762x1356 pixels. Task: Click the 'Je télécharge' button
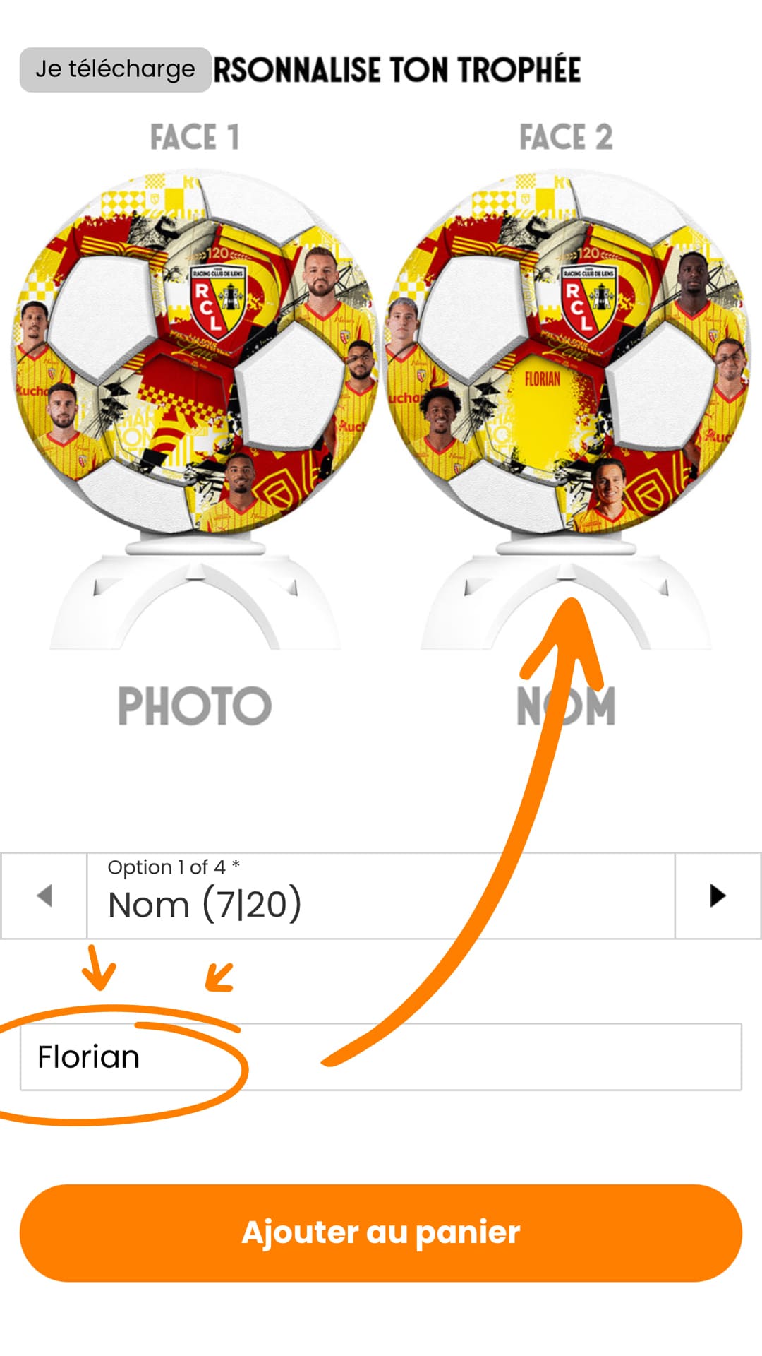[116, 69]
